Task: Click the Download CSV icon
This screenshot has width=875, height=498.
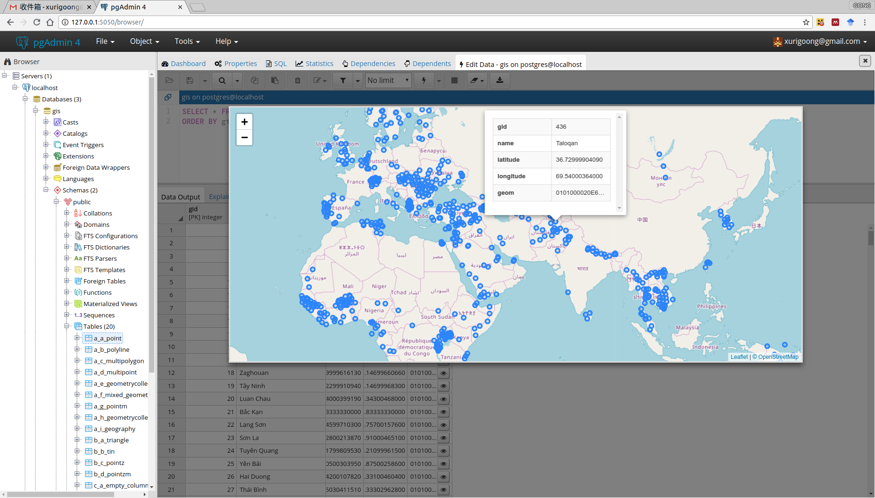Action: [x=500, y=81]
